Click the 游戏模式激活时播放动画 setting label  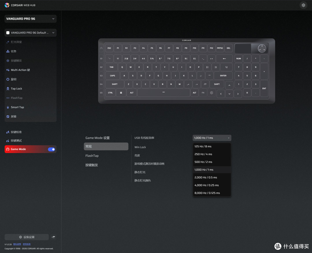pyautogui.click(x=149, y=164)
